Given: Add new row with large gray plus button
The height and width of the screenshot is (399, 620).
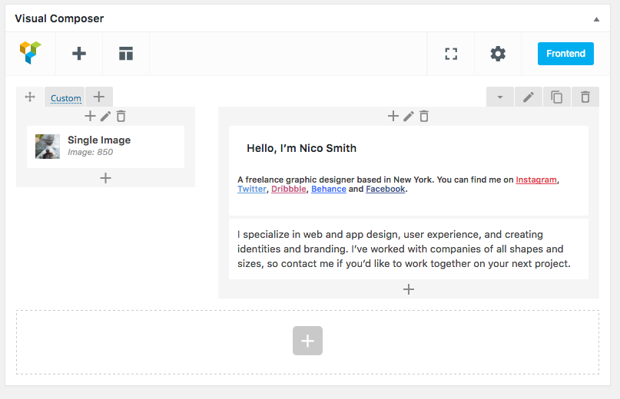Looking at the screenshot, I should coord(307,341).
